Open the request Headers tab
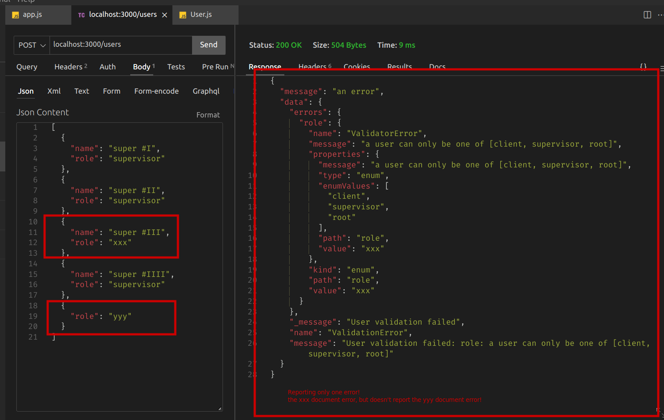 (x=71, y=67)
